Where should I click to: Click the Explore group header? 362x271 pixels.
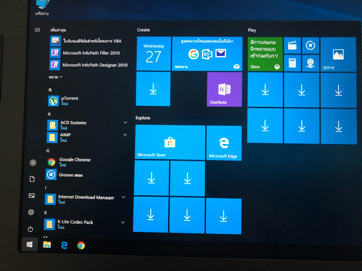coord(143,118)
